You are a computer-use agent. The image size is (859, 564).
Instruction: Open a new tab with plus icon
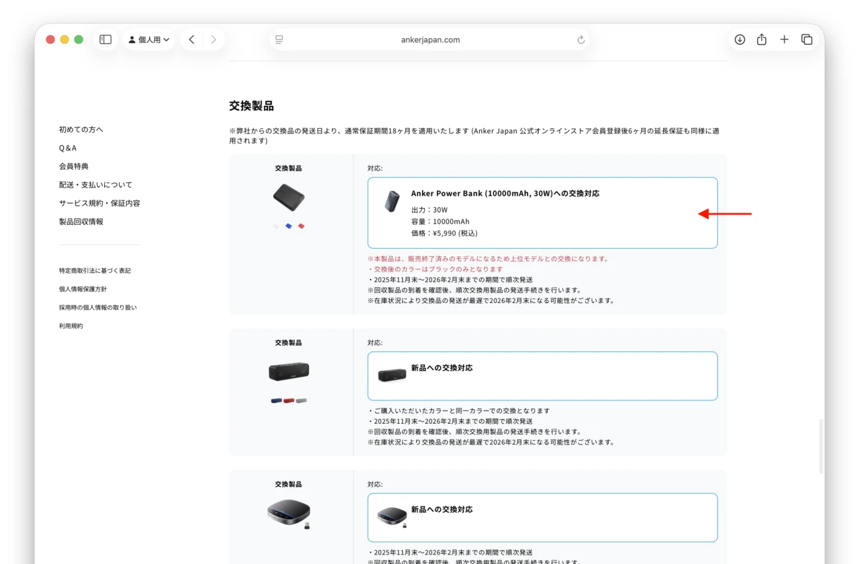pyautogui.click(x=784, y=40)
